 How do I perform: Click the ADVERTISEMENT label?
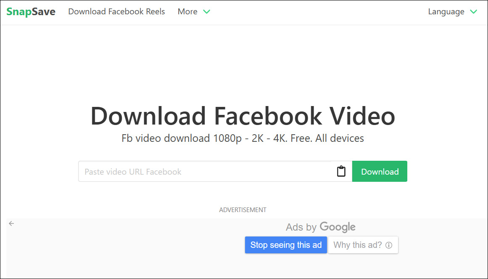pos(243,210)
